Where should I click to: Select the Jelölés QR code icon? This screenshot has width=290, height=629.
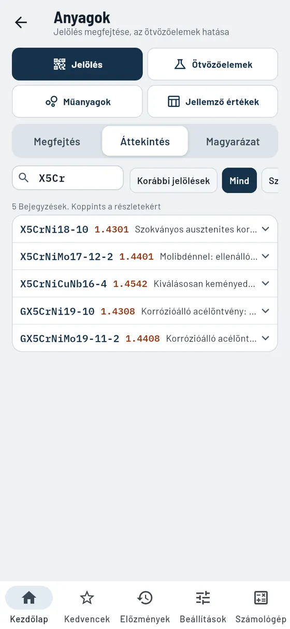click(60, 64)
